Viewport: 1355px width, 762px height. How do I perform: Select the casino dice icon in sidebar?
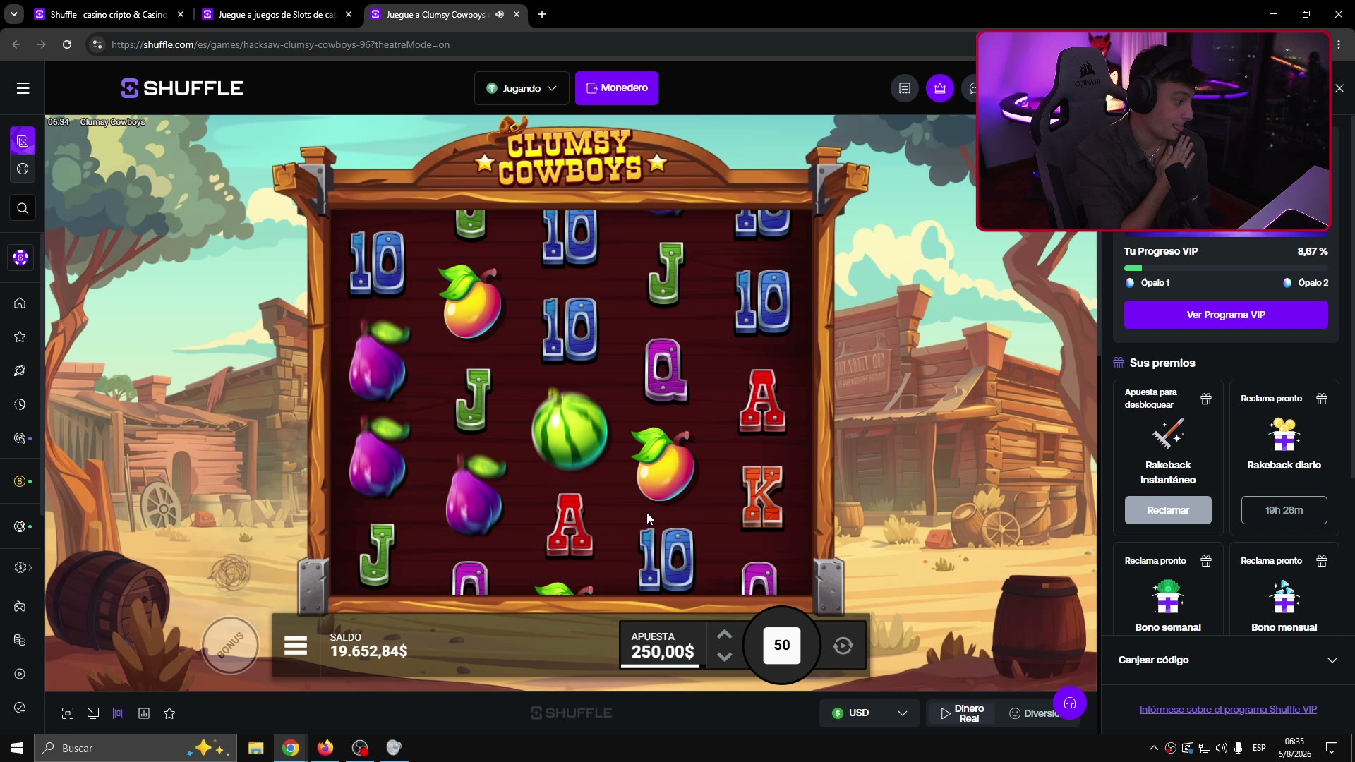(23, 141)
